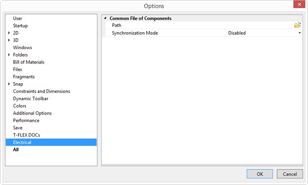Click the Path input field
This screenshot has height=185, width=308.
(x=260, y=25)
